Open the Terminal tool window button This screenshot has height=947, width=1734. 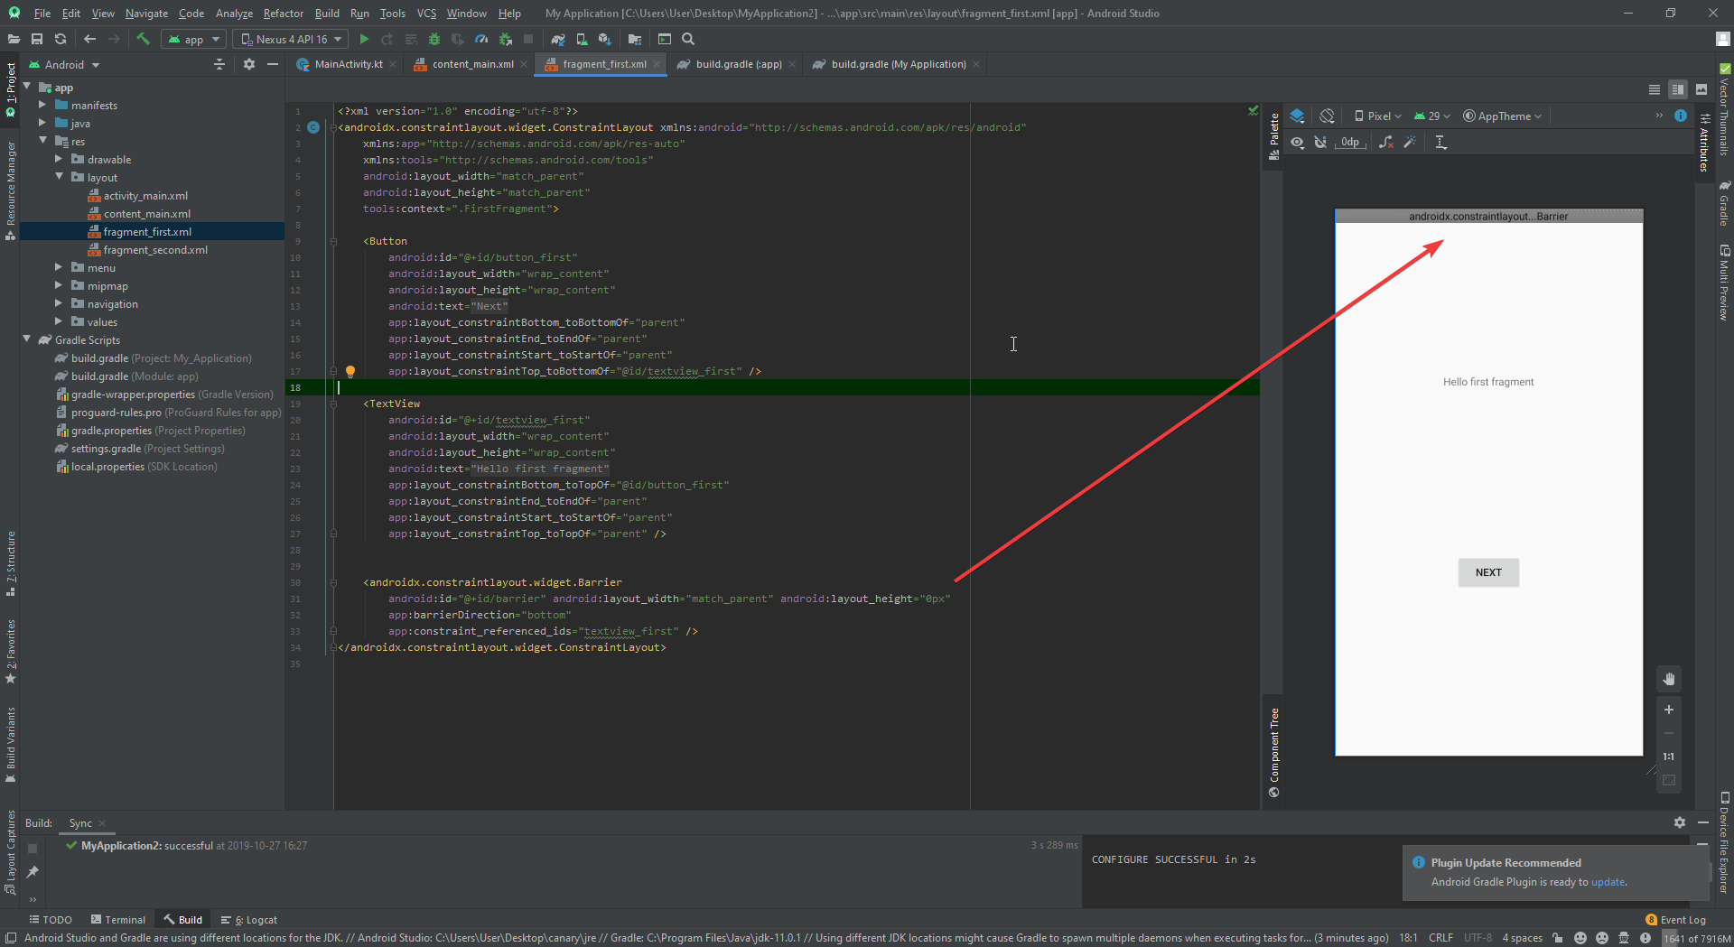click(118, 920)
